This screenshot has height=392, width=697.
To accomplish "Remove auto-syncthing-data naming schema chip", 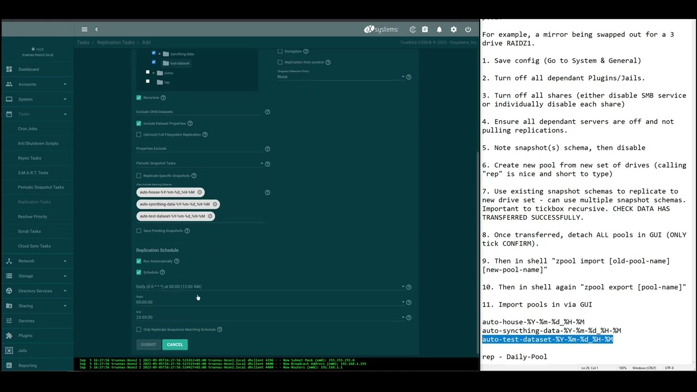I will click(x=215, y=204).
